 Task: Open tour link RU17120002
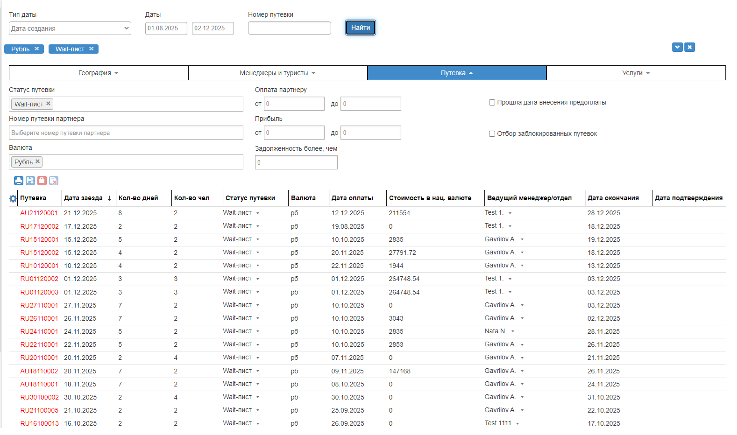click(x=39, y=226)
